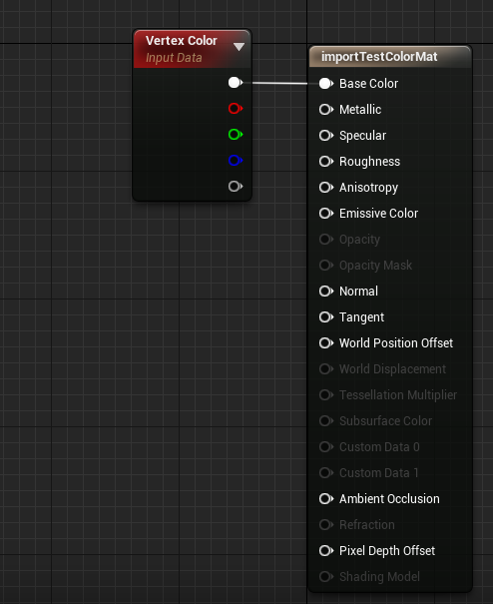Select the Base Color input pin
Screen dimensions: 493x604
click(x=326, y=84)
